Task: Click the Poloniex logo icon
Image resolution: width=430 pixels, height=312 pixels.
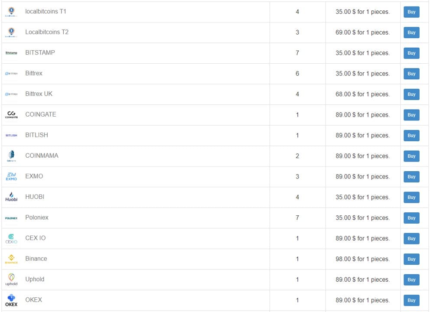Action: pos(11,218)
